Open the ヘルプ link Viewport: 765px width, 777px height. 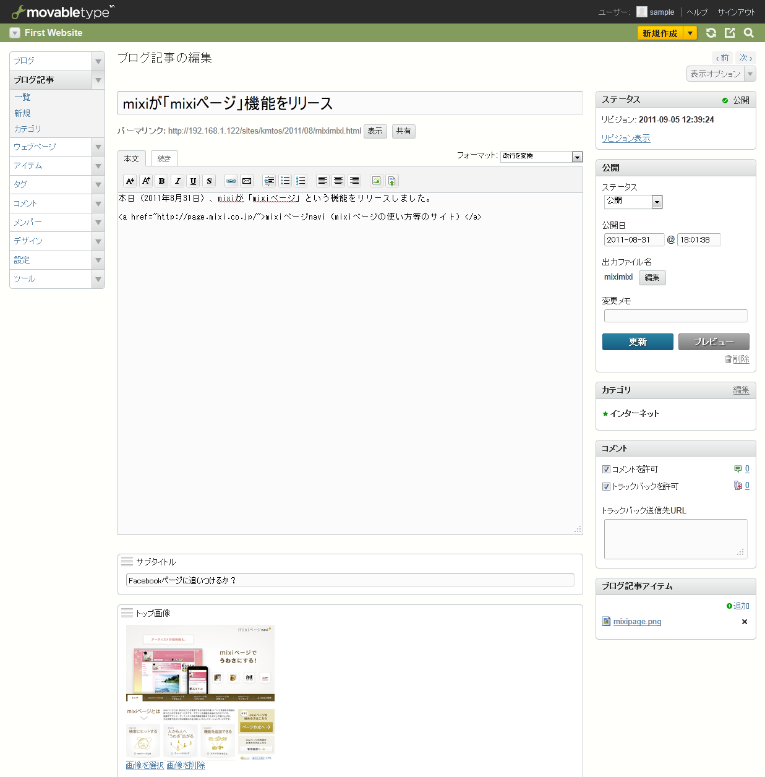(x=697, y=12)
